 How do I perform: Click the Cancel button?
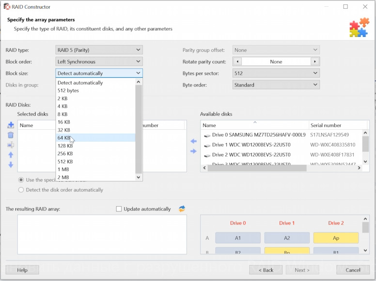pyautogui.click(x=353, y=270)
